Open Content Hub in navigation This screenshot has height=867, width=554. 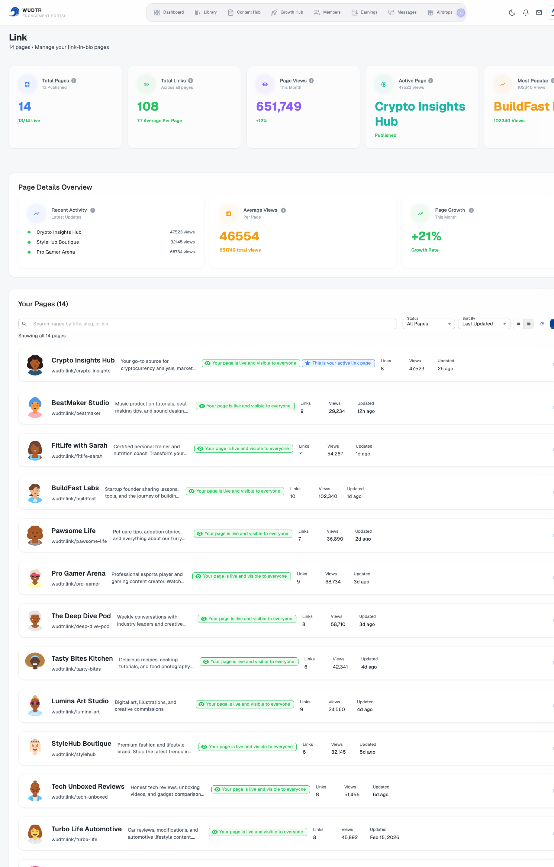[x=244, y=12]
